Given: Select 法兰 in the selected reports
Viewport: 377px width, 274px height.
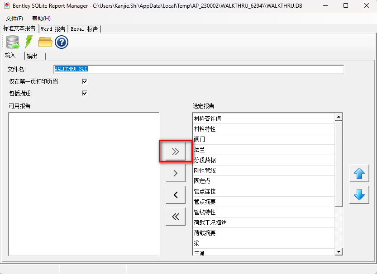Looking at the screenshot, I should click(x=264, y=150).
